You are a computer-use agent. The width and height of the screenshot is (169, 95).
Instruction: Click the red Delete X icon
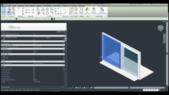(x=61, y=14)
